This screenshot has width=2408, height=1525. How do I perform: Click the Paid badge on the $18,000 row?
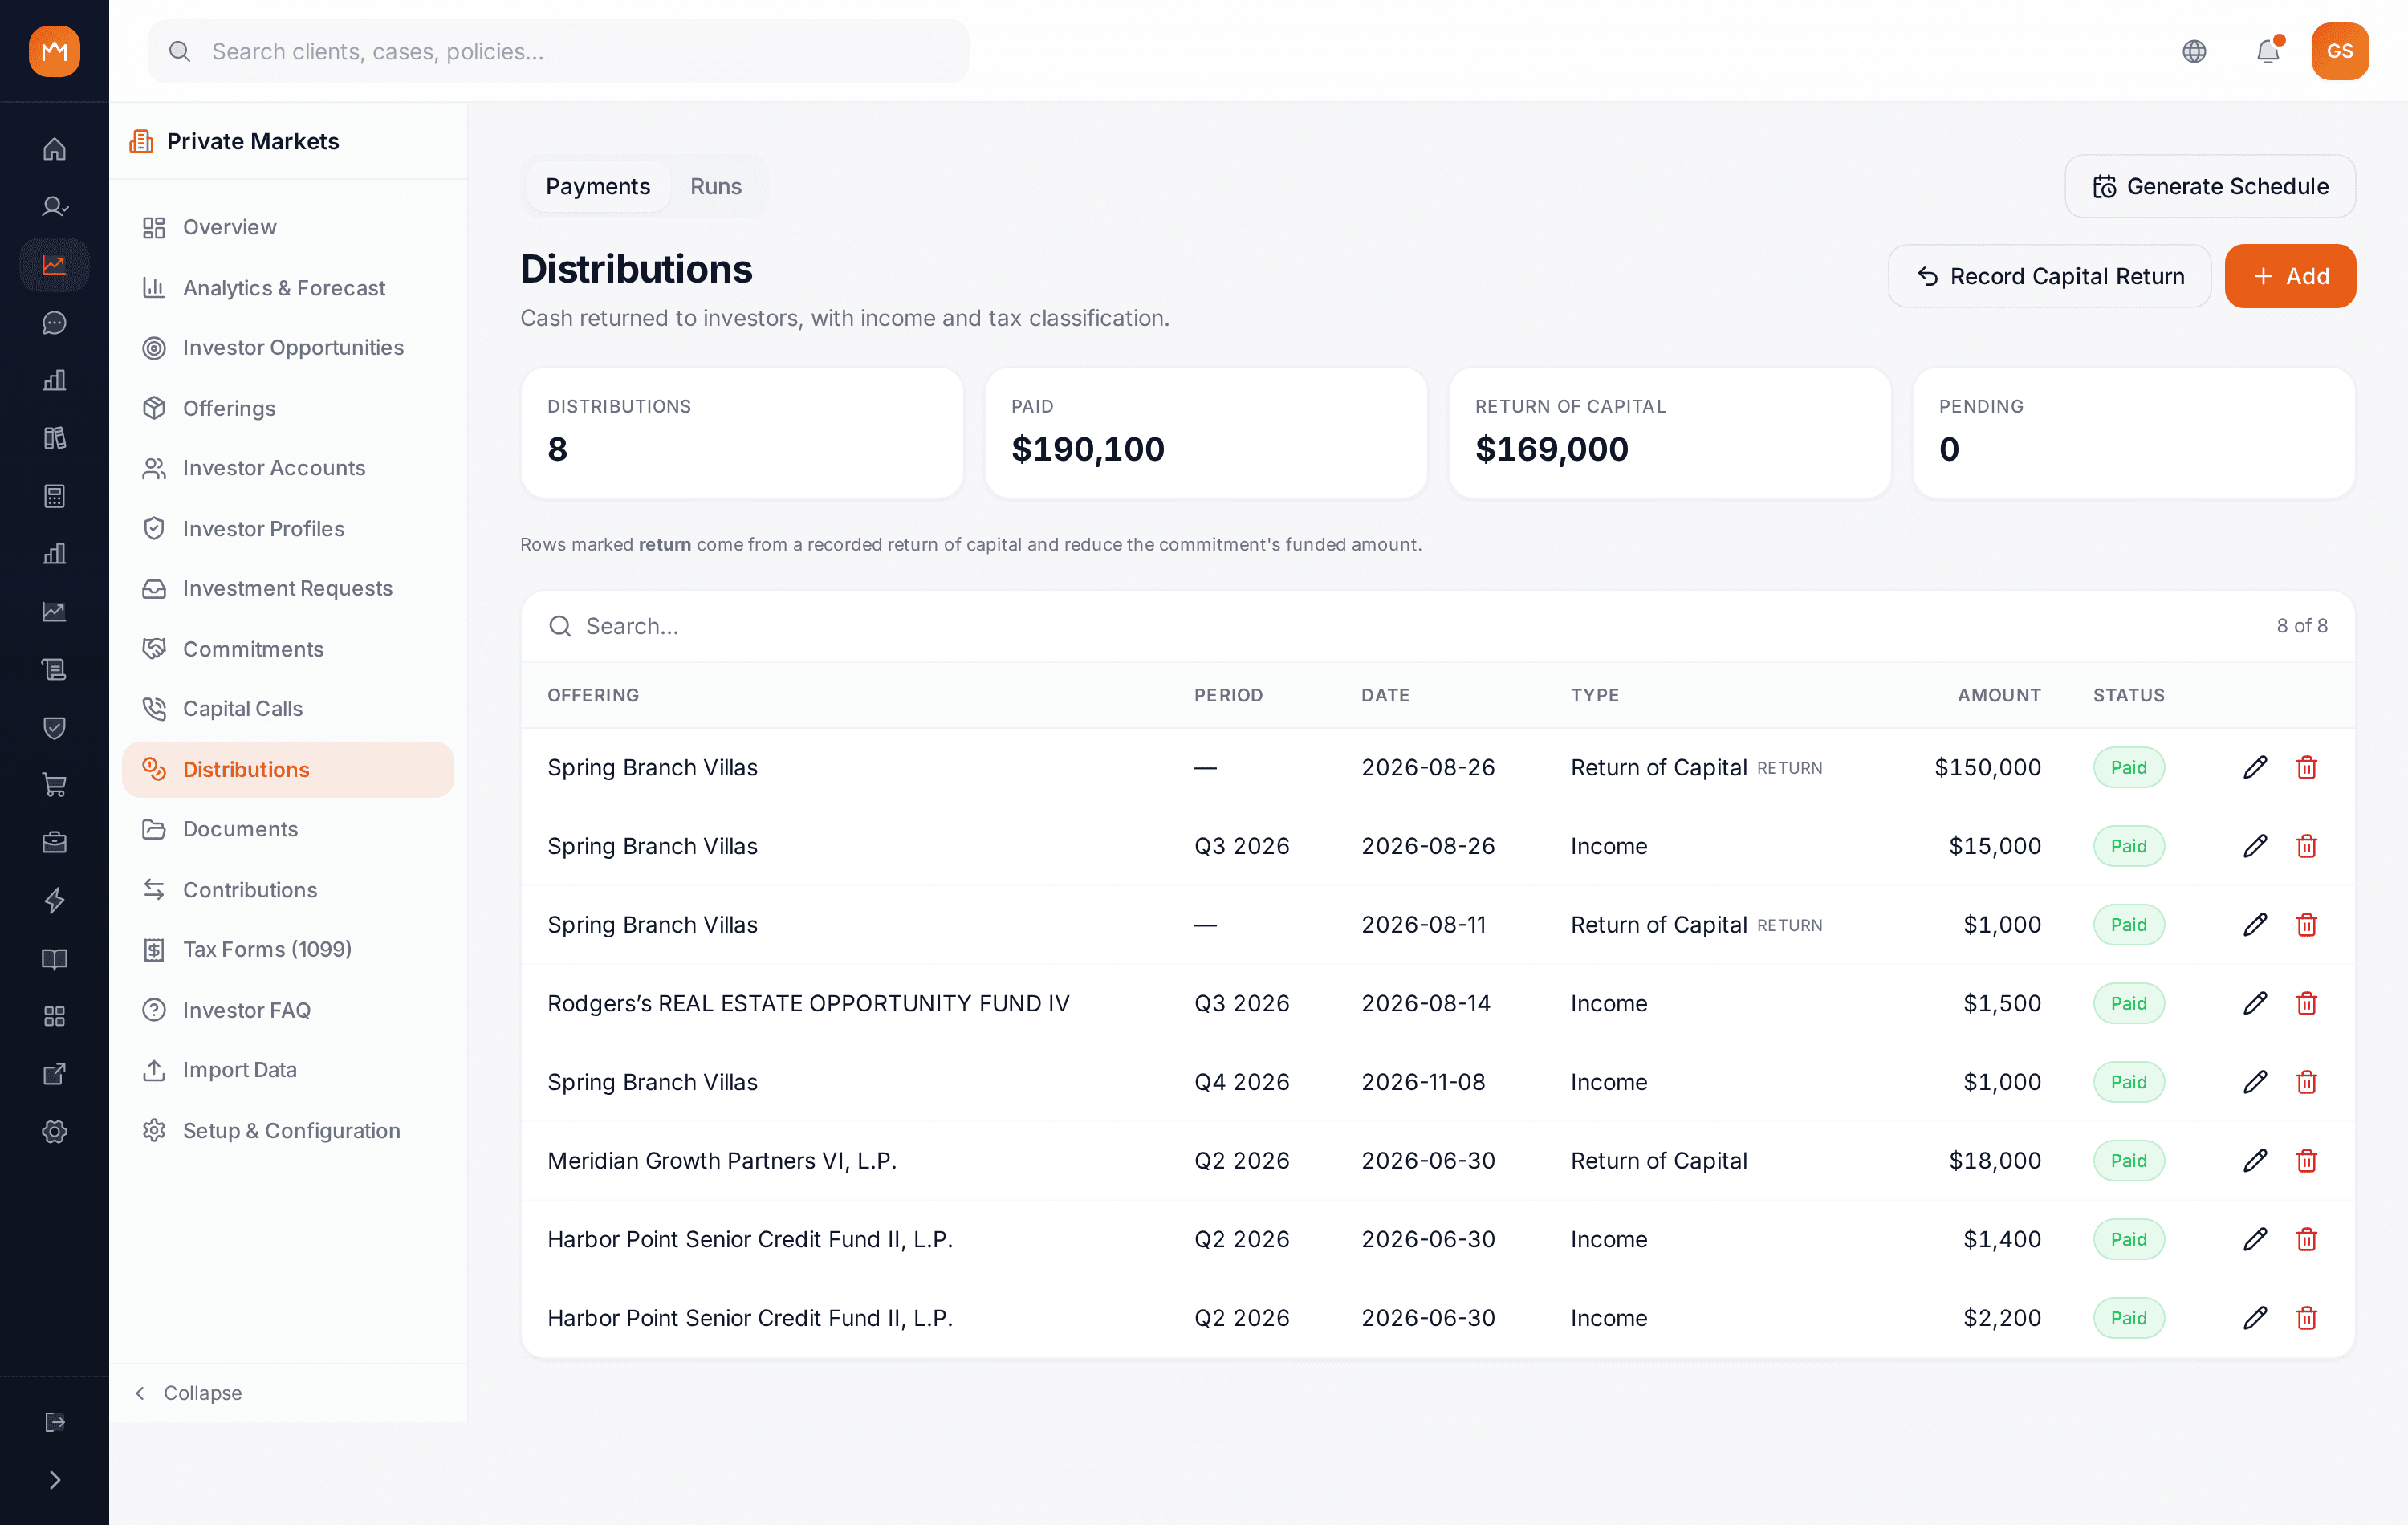[x=2128, y=1160]
